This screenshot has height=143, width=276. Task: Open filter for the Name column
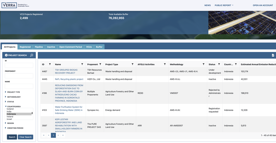(x=82, y=64)
